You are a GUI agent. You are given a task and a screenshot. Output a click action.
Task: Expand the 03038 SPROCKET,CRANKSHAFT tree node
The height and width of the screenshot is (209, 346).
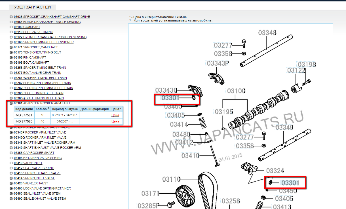(x=11, y=17)
